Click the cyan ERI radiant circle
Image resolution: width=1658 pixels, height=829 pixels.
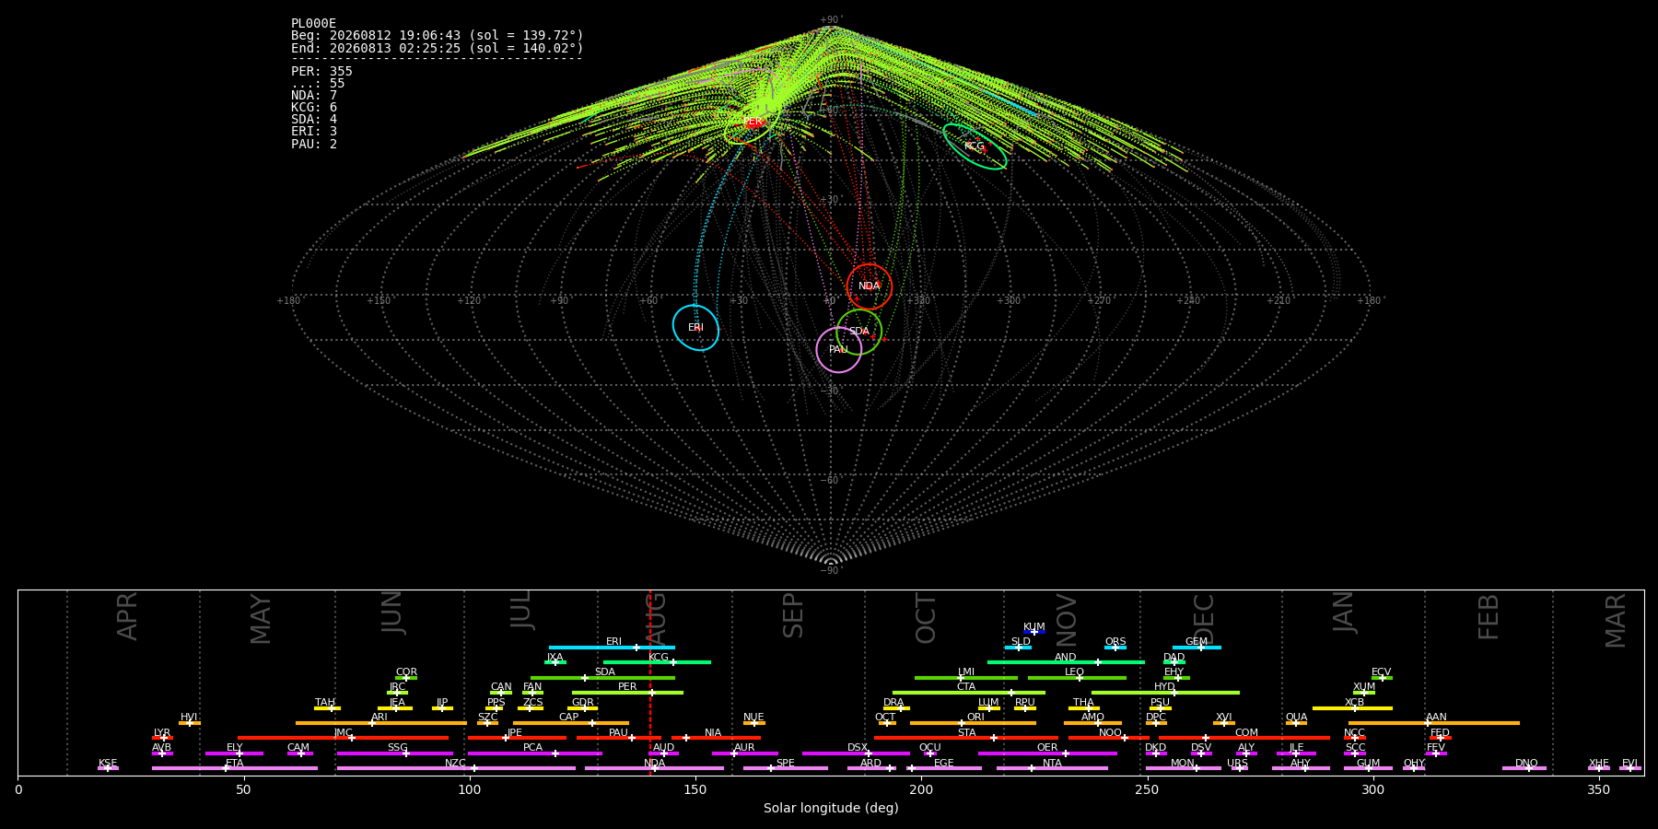[695, 328]
